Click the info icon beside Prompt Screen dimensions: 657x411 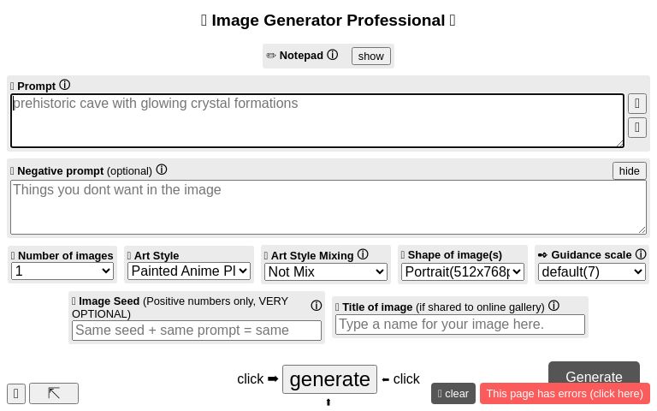click(x=64, y=85)
